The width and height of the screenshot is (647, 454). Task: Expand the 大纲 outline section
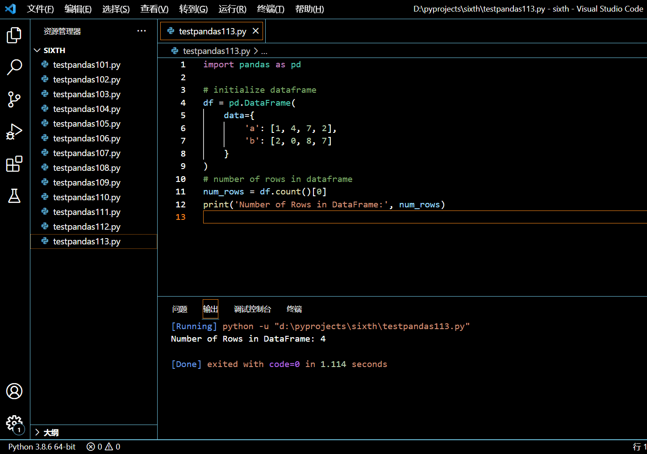point(37,432)
